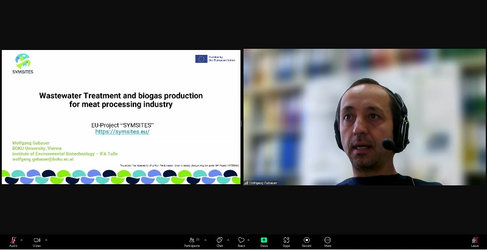The height and width of the screenshot is (250, 487).
Task: Unmute the microphone with the Audio icon
Action: (13, 240)
